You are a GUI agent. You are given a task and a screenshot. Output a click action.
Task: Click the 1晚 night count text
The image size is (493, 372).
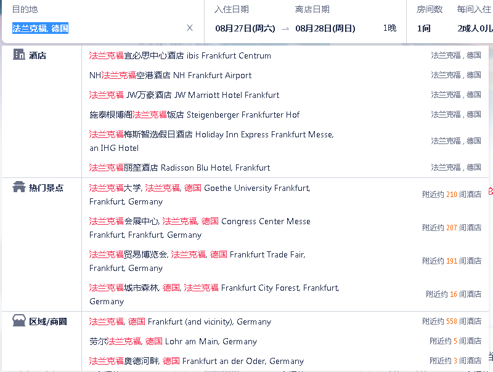click(x=389, y=28)
